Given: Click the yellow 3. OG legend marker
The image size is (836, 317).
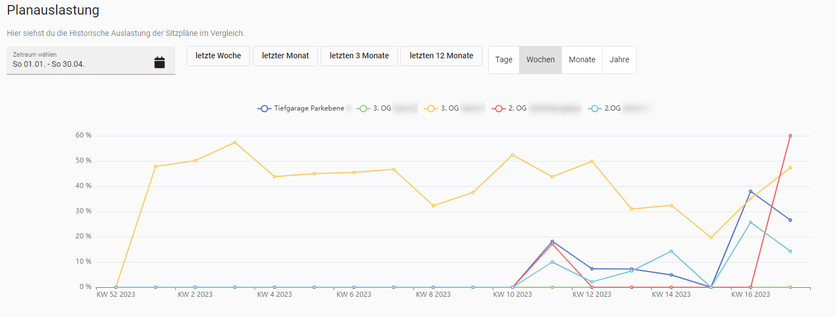Looking at the screenshot, I should point(431,108).
